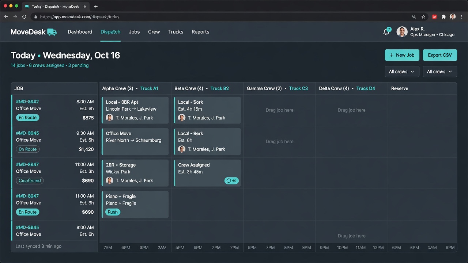Open the notifications bell
Image resolution: width=468 pixels, height=263 pixels.
(386, 32)
